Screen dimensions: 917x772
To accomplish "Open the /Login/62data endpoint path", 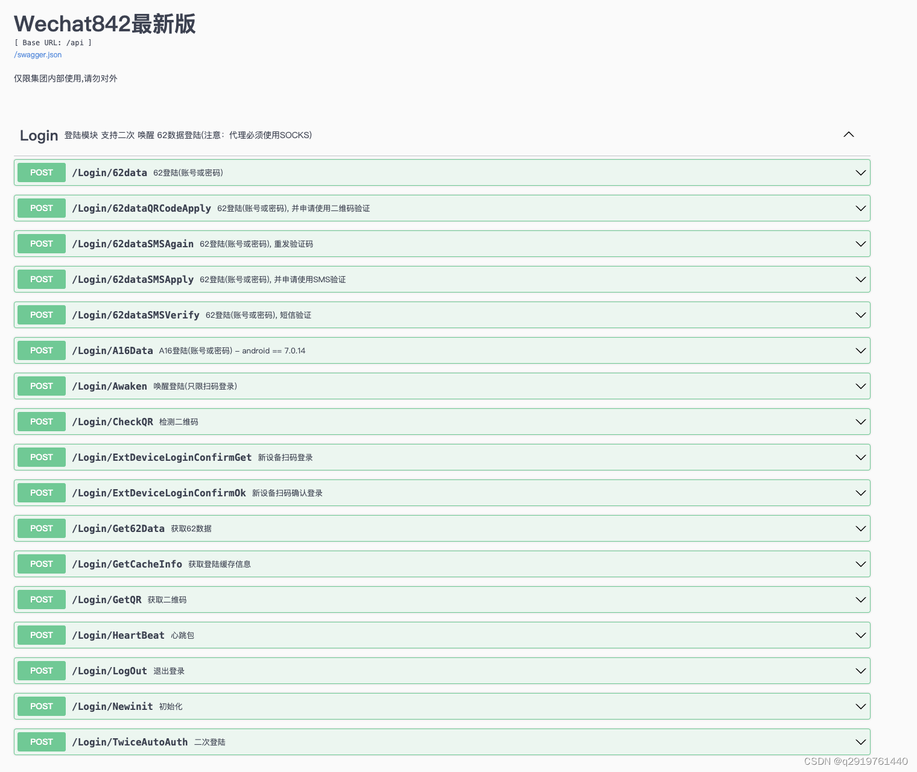I will (x=109, y=172).
